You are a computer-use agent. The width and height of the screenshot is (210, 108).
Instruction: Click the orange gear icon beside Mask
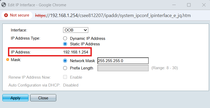point(8,60)
